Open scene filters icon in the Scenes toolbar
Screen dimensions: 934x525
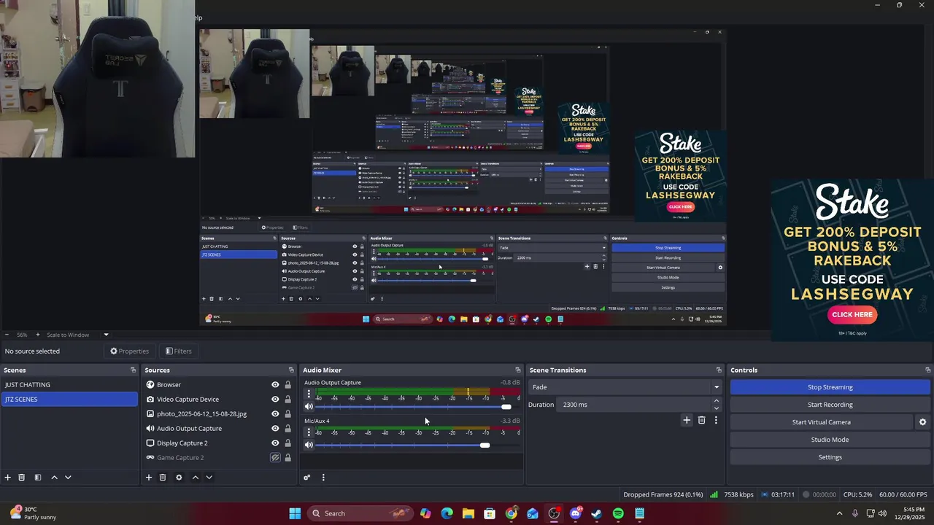pos(38,478)
